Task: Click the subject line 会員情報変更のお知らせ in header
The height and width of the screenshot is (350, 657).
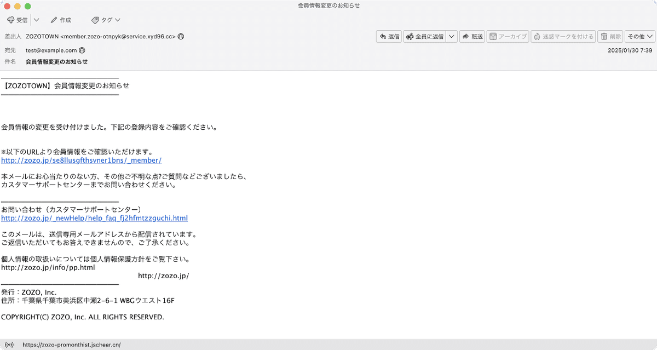Action: point(56,62)
